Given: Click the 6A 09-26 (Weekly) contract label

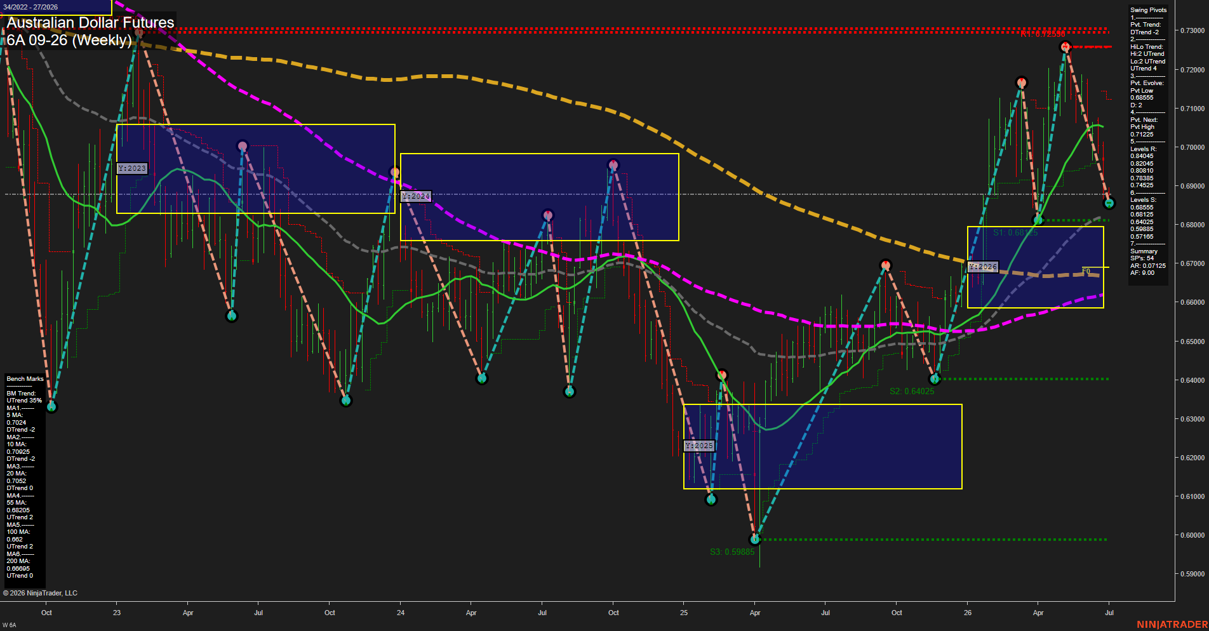Looking at the screenshot, I should 69,40.
